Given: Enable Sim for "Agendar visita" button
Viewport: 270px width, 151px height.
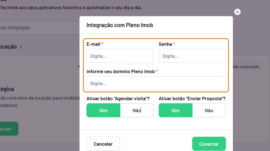Looking at the screenshot, I should coord(103,110).
